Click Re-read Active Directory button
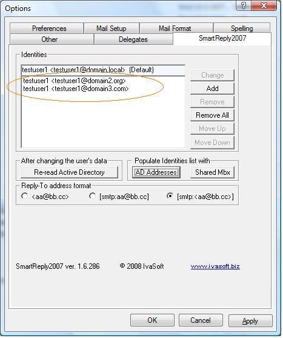 [69, 172]
